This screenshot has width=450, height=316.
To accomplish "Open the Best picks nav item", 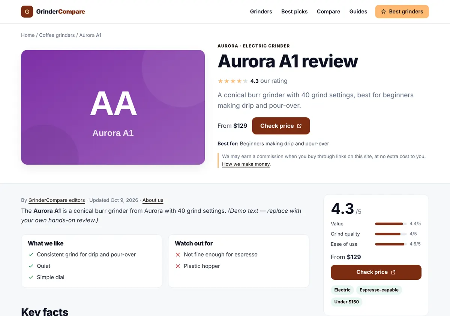I will tap(294, 12).
